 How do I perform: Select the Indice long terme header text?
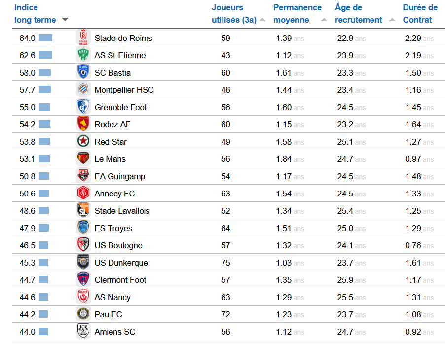35,14
